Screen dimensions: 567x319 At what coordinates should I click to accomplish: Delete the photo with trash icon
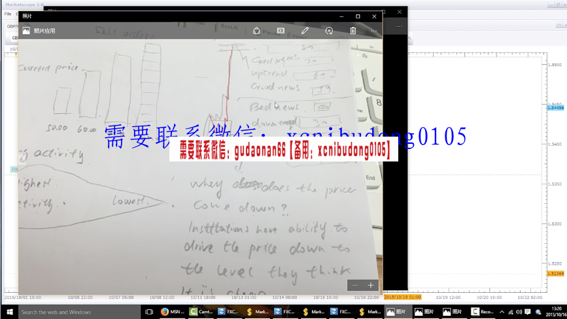tap(353, 31)
